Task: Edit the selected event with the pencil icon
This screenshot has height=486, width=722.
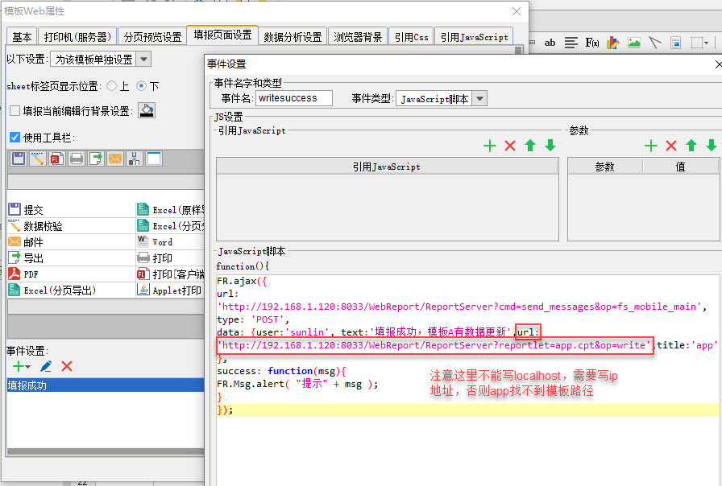Action: (46, 366)
